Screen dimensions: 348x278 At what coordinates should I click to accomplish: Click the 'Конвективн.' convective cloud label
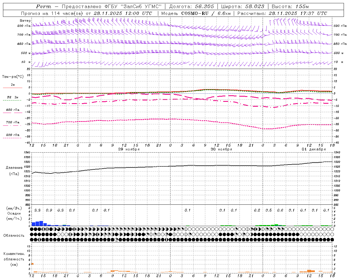point(14,254)
